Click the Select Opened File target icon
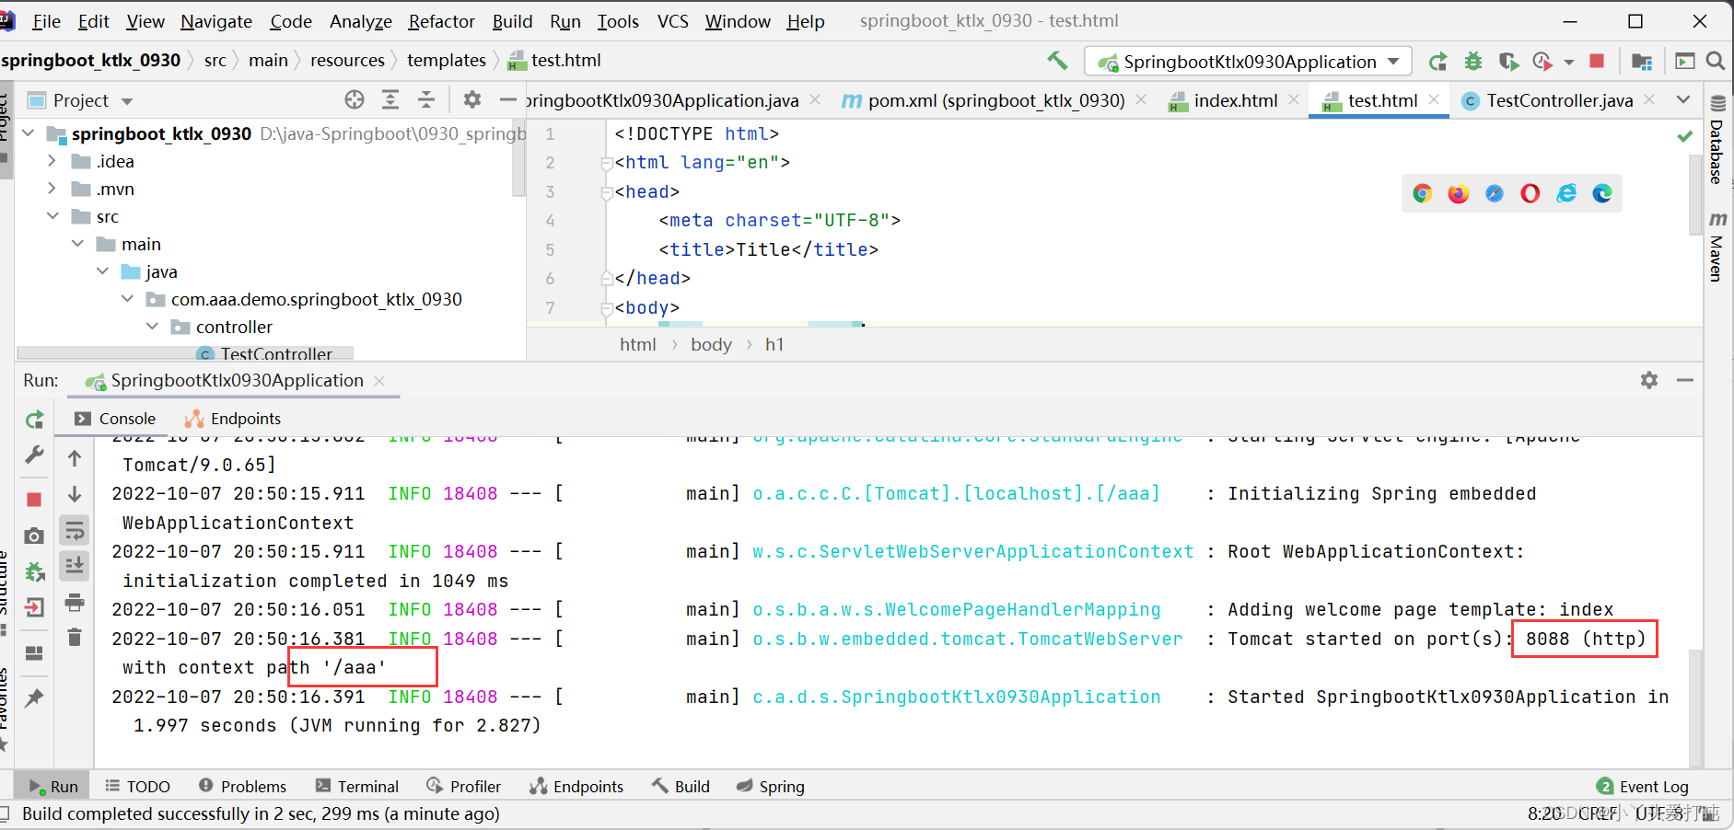Image resolution: width=1734 pixels, height=830 pixels. point(355,99)
